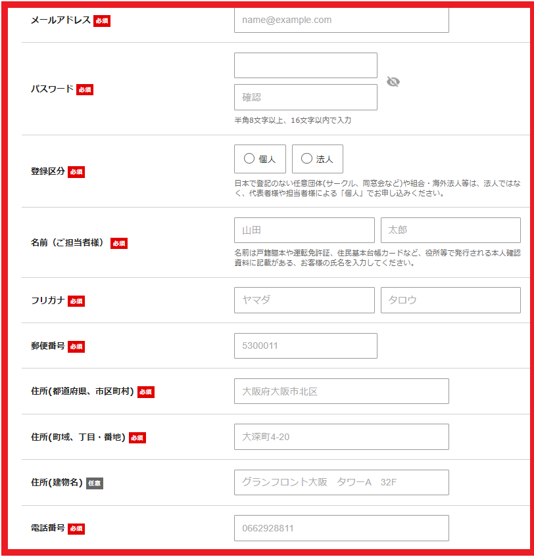Focus the furigana ヤマダ field
Screen dimensions: 534x557
(304, 300)
